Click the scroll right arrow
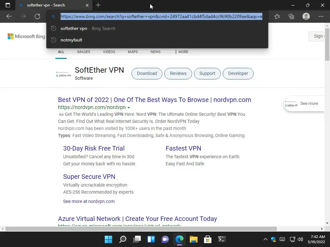The width and height of the screenshot is (330, 247). point(322,229)
